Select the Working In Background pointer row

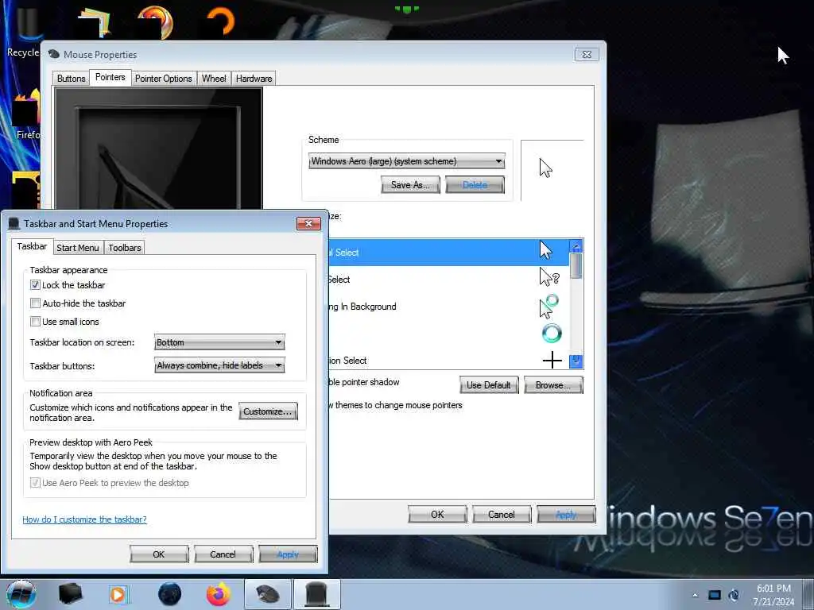448,307
